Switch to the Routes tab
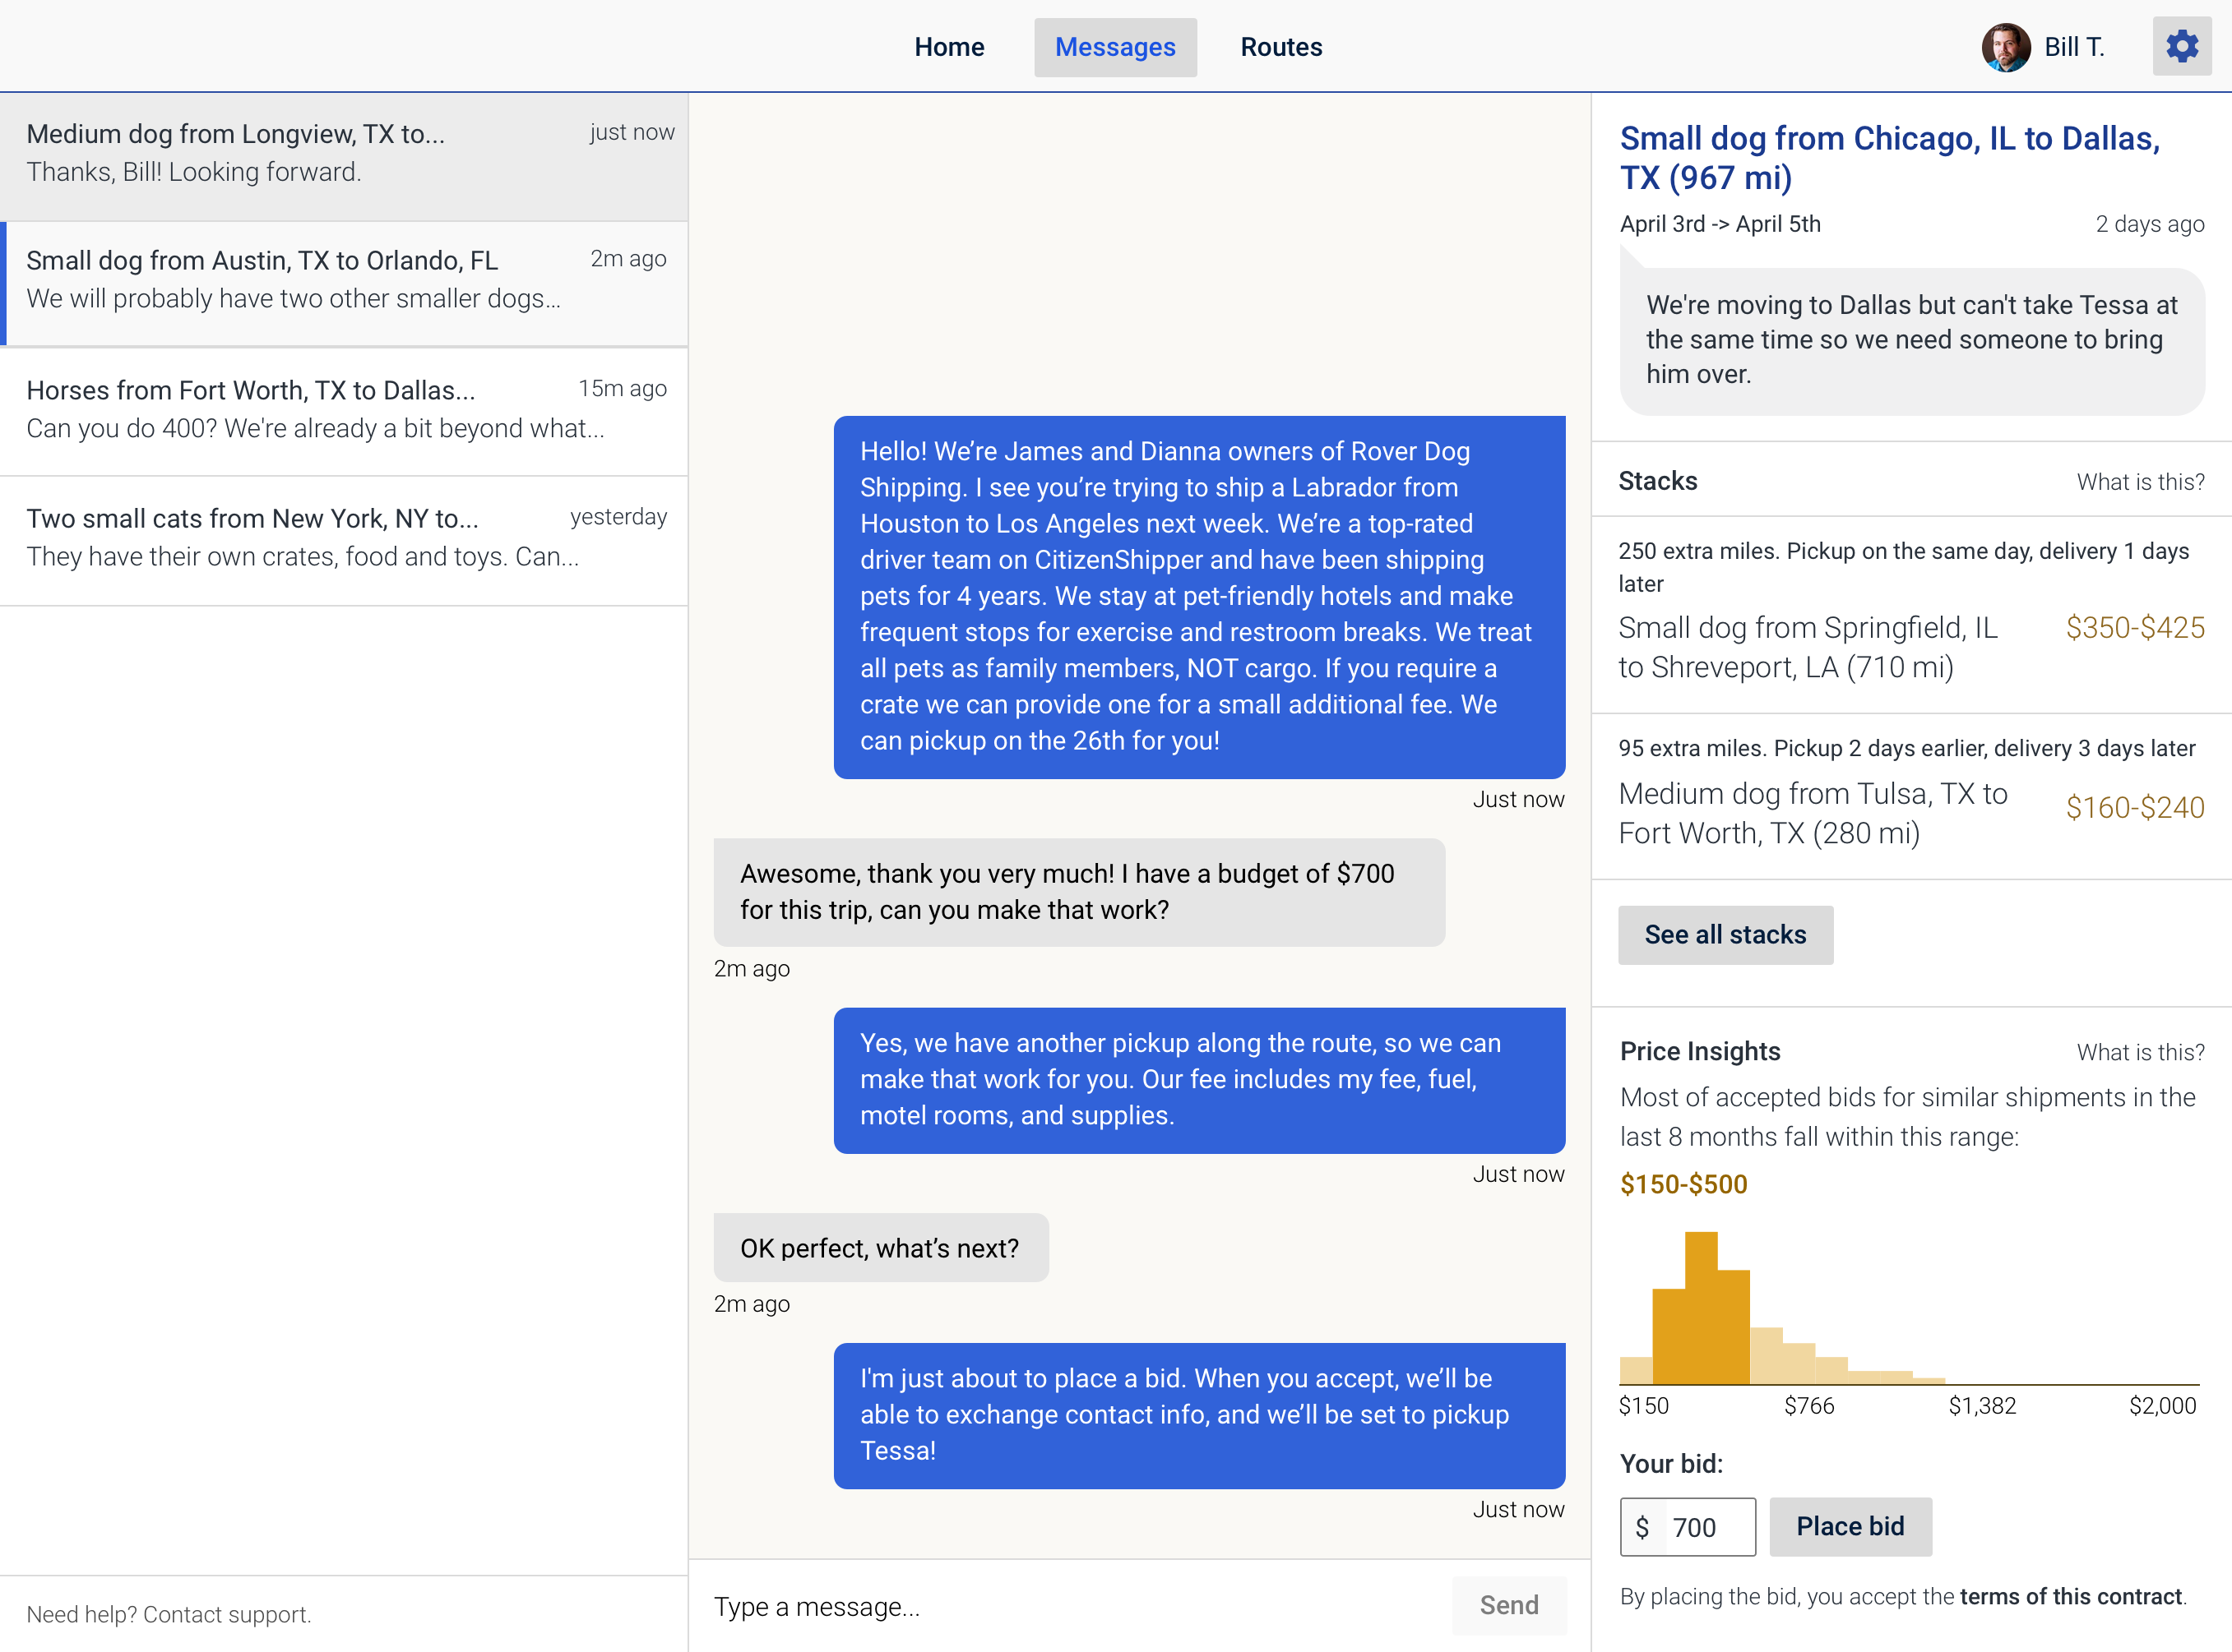2232x1652 pixels. [x=1280, y=47]
